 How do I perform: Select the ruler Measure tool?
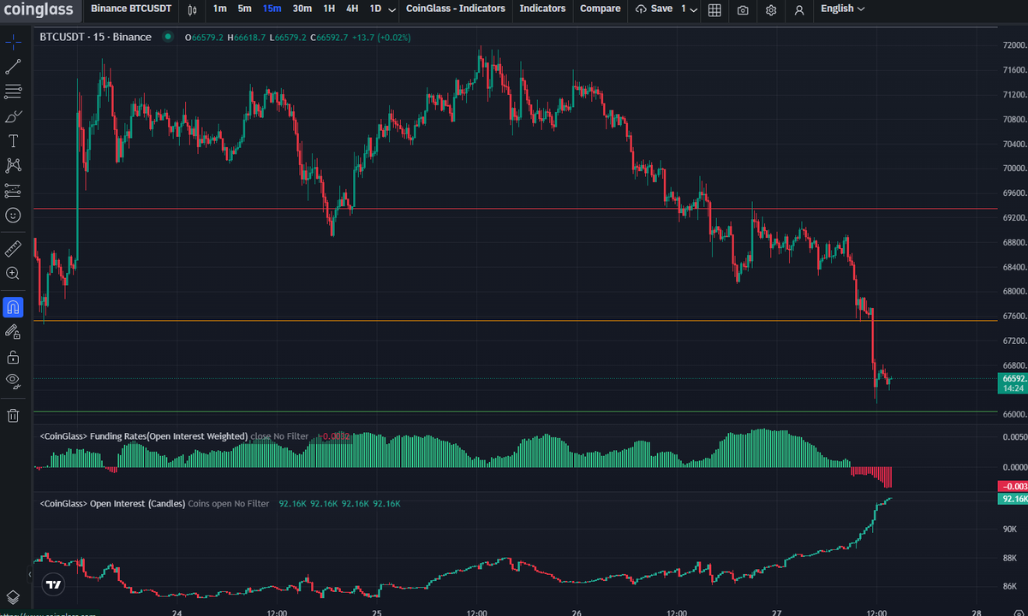(13, 248)
